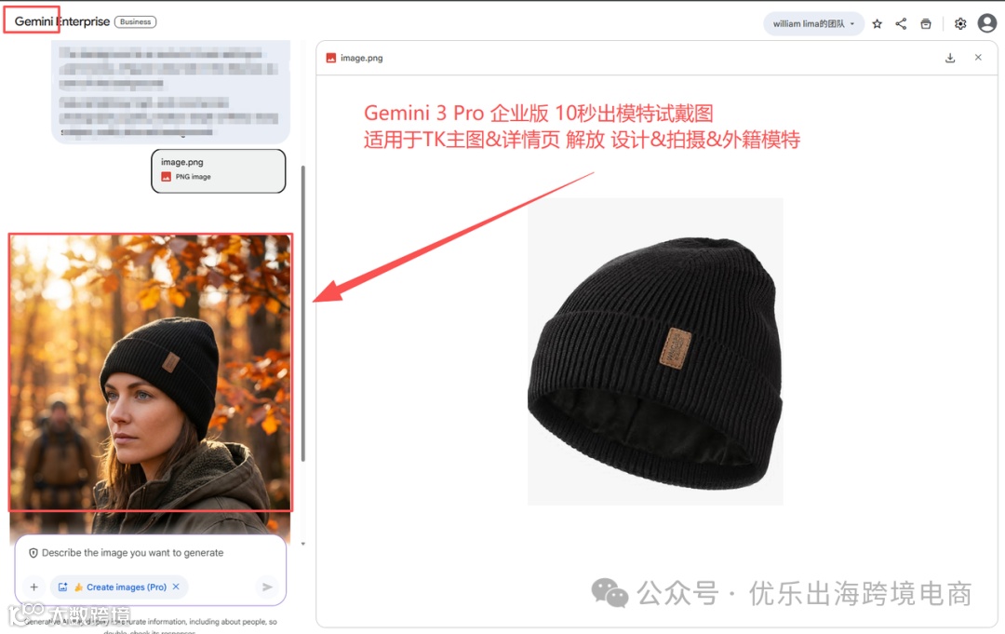Open the image.png attachment chip
This screenshot has width=1005, height=634.
pyautogui.click(x=218, y=170)
